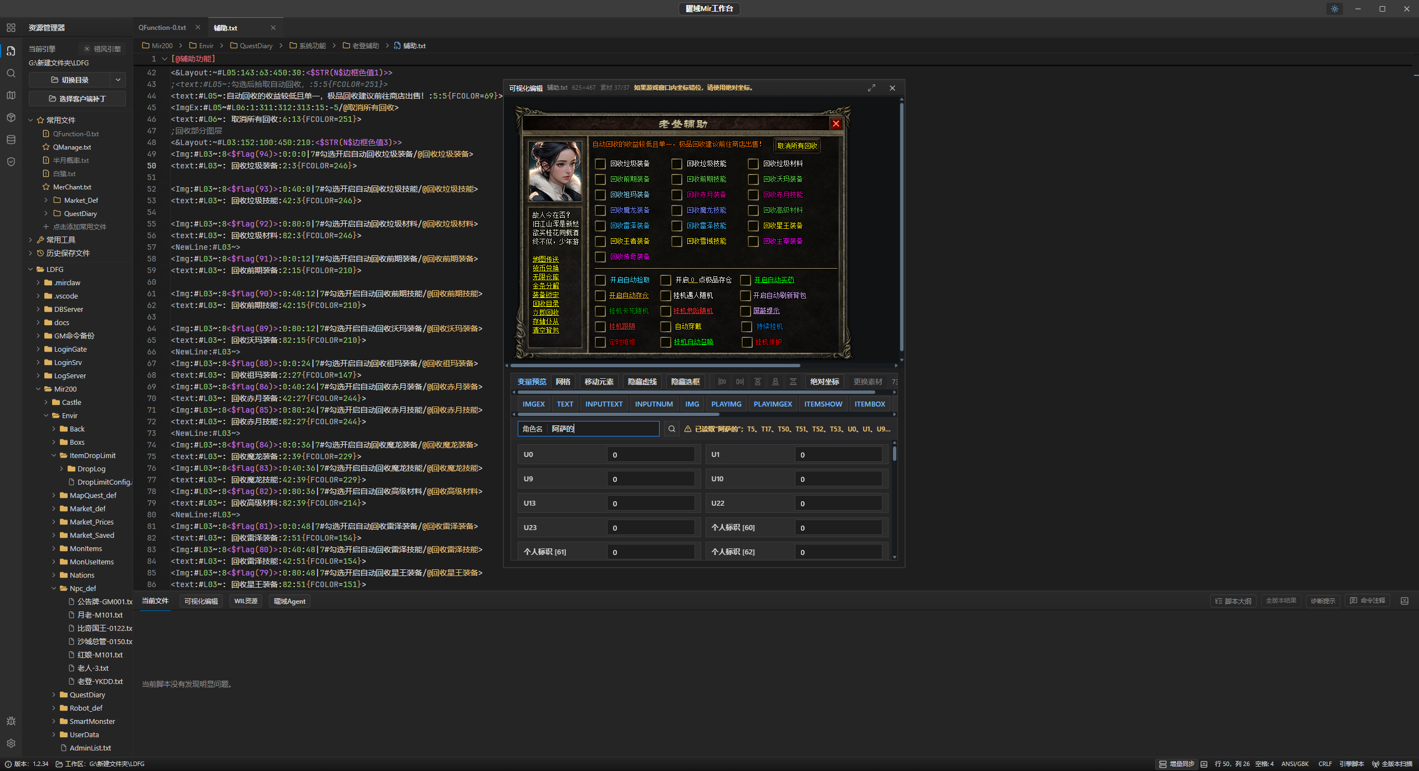
Task: Click the grid layout icon above sidebar
Action: [x=11, y=28]
